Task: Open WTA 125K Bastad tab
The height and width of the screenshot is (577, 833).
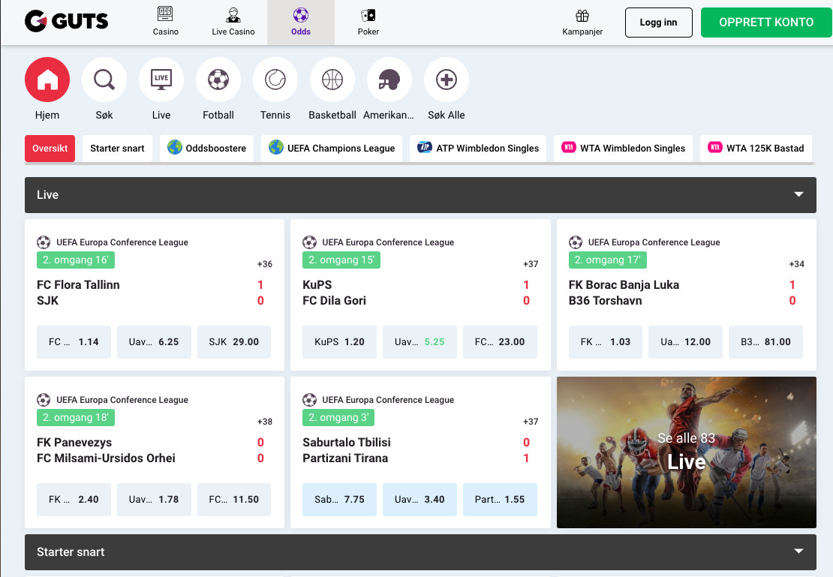Action: 756,149
